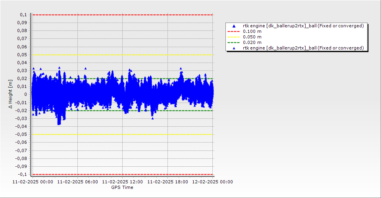The width and height of the screenshot is (381, 198).
Task: Click the positive 0,03 height tick label
Action: [22, 71]
